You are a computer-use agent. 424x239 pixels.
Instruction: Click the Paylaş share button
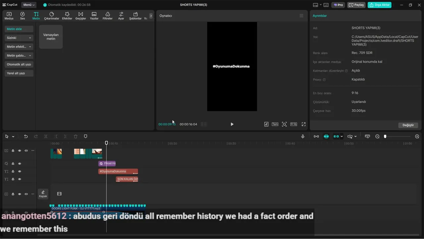pos(356,5)
